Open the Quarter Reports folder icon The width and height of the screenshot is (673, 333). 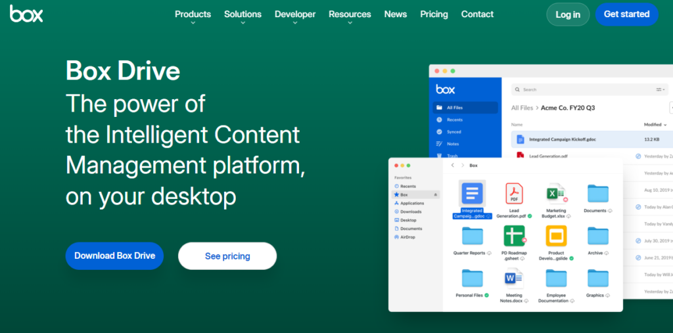[472, 236]
